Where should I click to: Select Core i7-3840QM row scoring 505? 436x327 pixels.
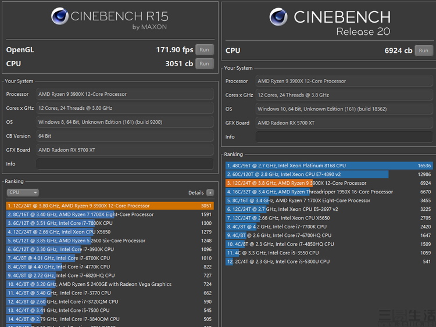[110, 319]
